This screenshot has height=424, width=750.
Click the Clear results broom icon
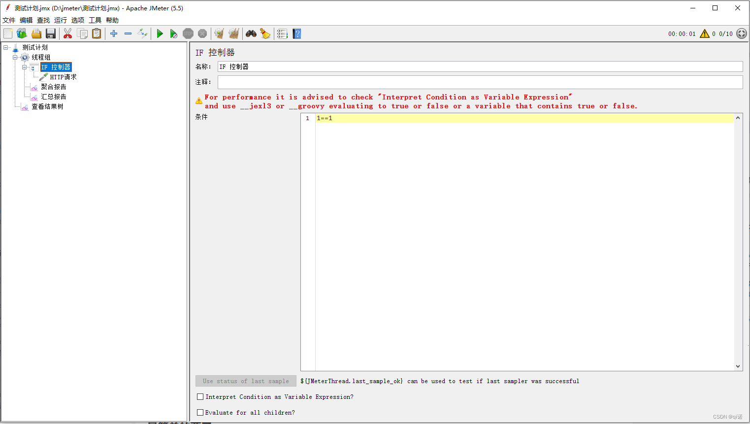(x=219, y=33)
